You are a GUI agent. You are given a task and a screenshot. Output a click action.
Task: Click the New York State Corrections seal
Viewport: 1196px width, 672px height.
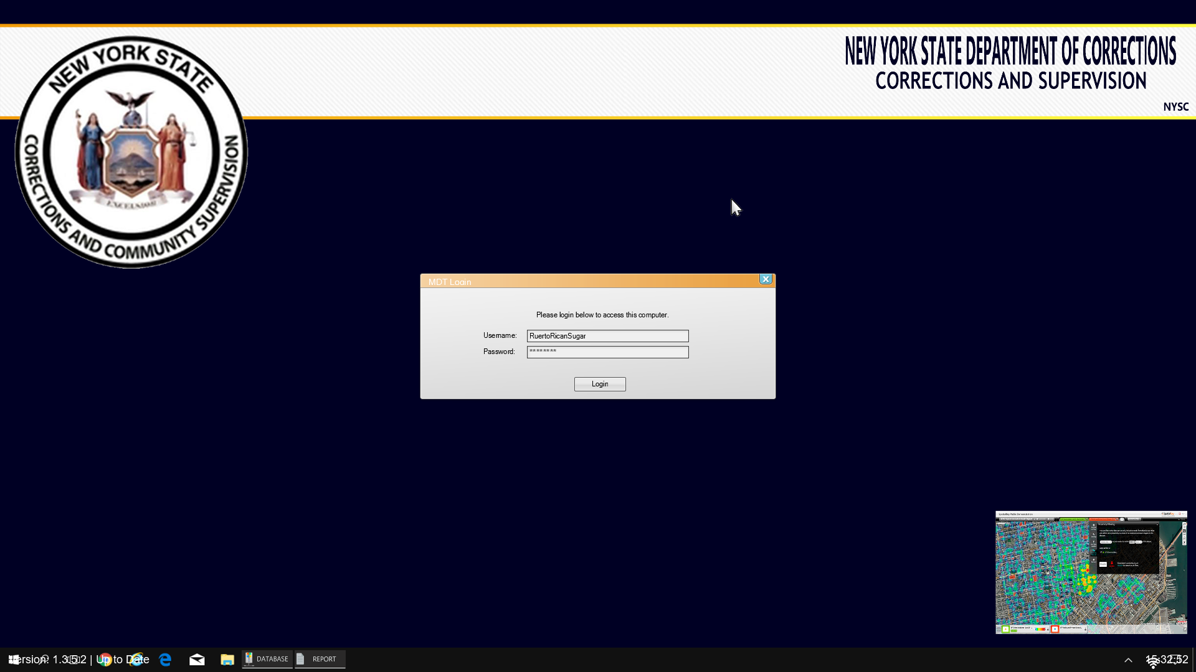point(131,152)
